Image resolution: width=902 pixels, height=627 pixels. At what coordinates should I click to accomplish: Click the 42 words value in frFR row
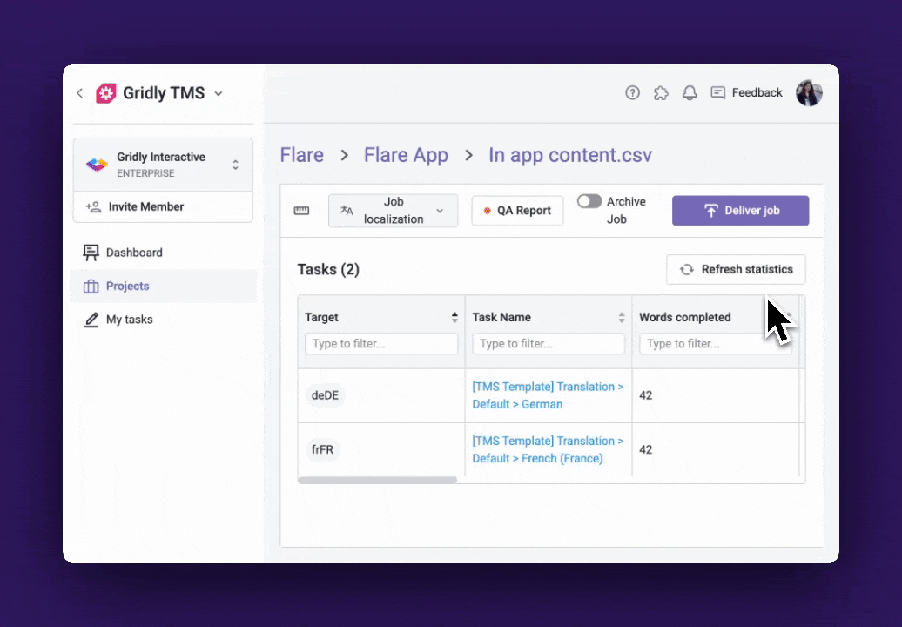(645, 450)
